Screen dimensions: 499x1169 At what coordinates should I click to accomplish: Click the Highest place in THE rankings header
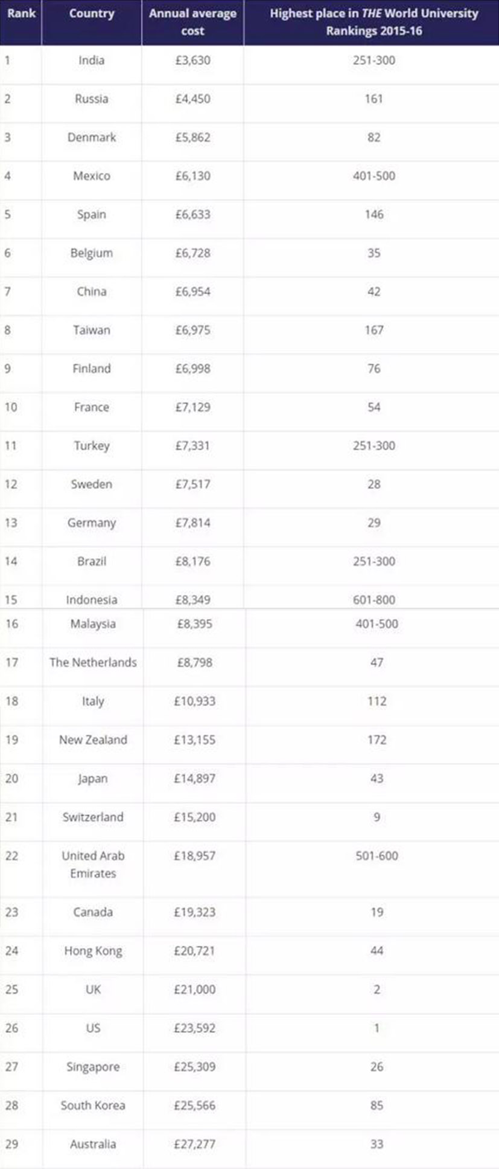click(374, 22)
